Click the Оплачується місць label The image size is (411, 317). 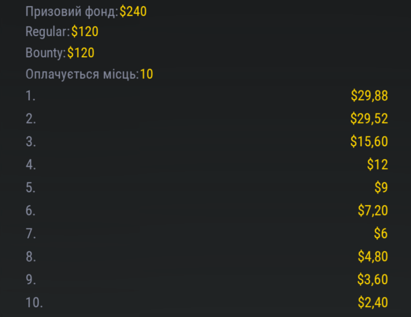pos(82,74)
